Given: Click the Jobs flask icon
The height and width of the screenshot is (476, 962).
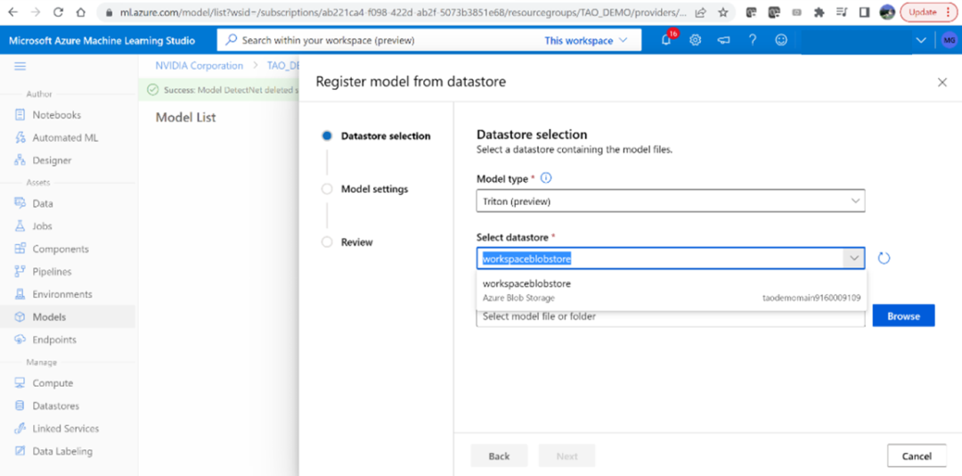Looking at the screenshot, I should point(20,226).
